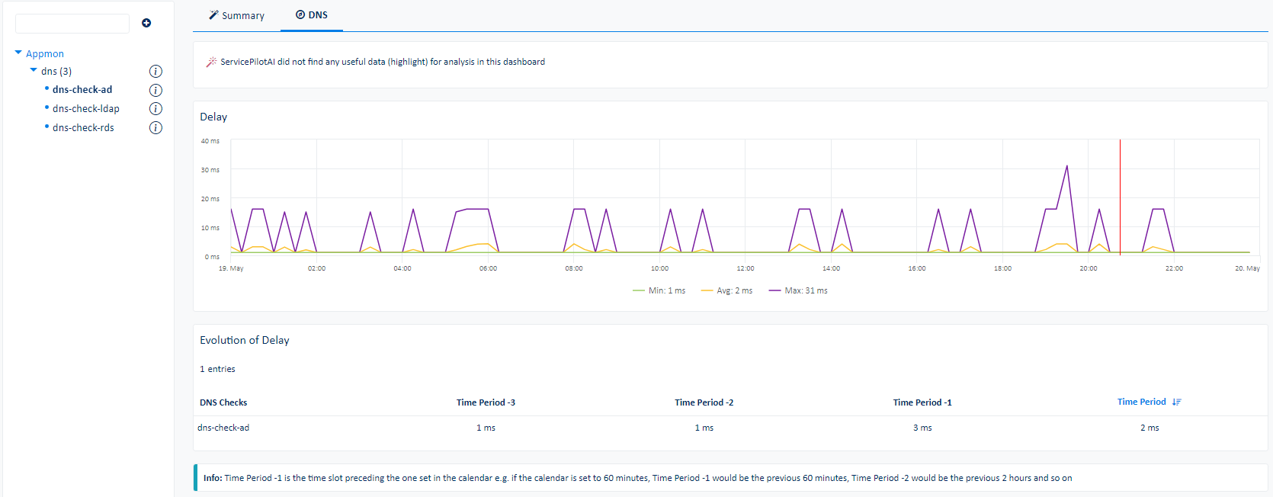
Task: Click the ServicePilotAI magic wand icon
Action: [x=211, y=62]
